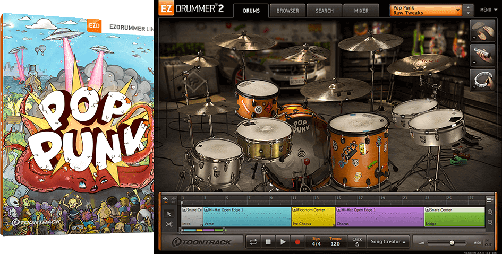Image resolution: width=502 pixels, height=254 pixels.
Task: Open the shaker dropdown arrow
Action: (474, 62)
